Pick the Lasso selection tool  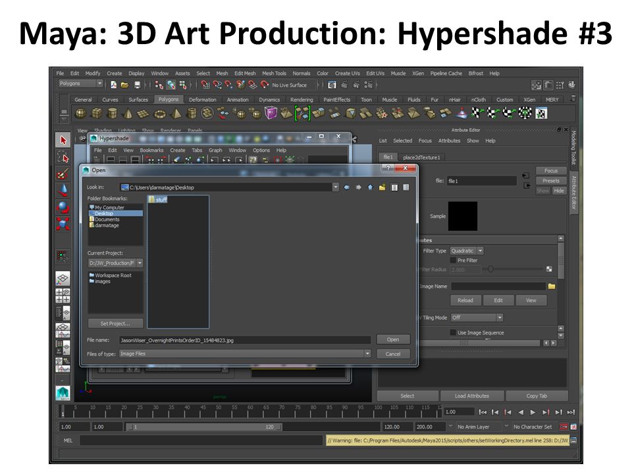coord(63,157)
